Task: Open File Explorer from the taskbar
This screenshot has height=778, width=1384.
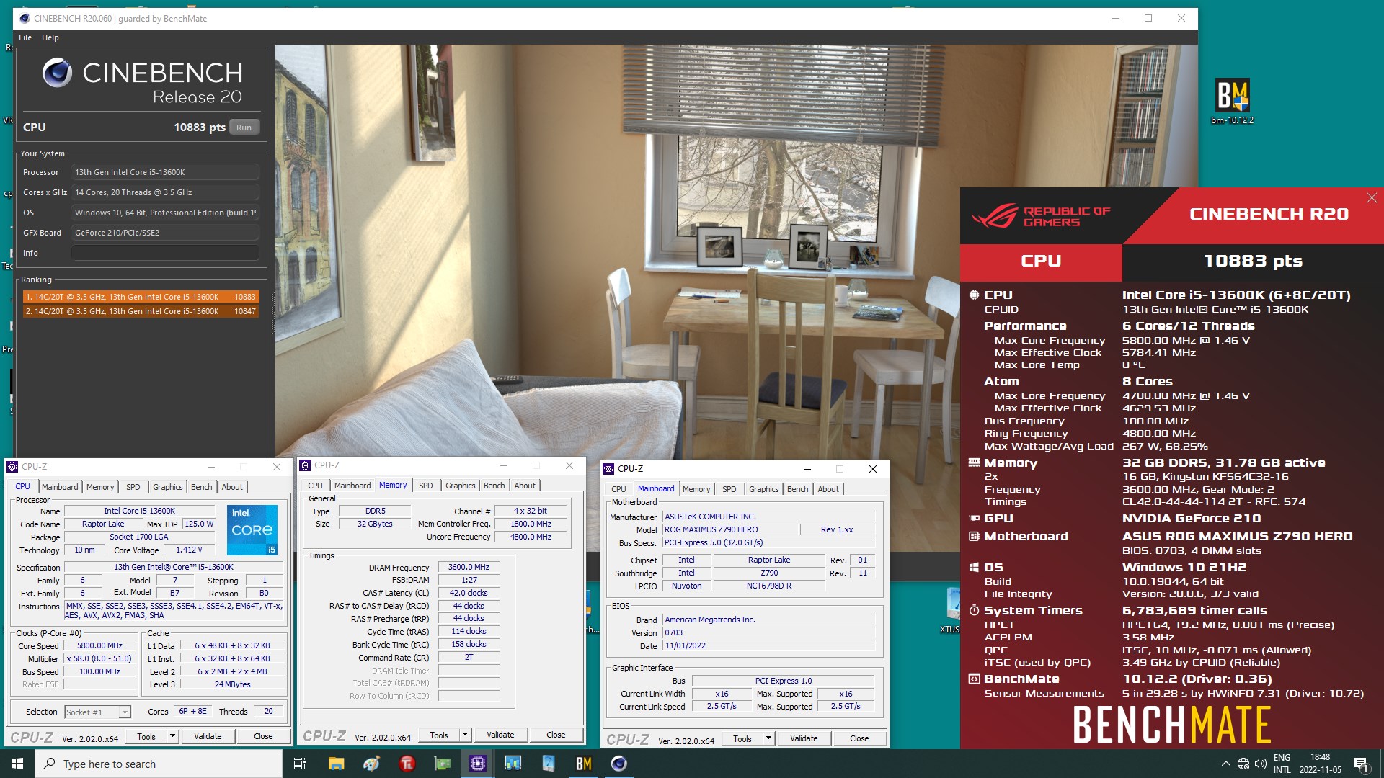Action: pos(336,764)
